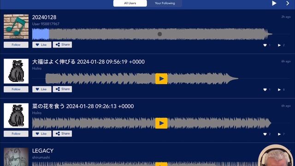Click the 菜の花を食う track title

tap(83, 106)
